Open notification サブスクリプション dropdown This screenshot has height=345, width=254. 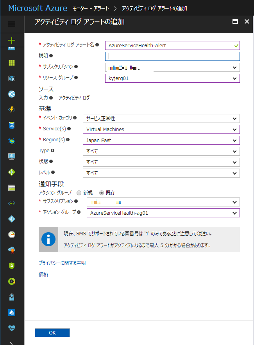click(x=163, y=202)
